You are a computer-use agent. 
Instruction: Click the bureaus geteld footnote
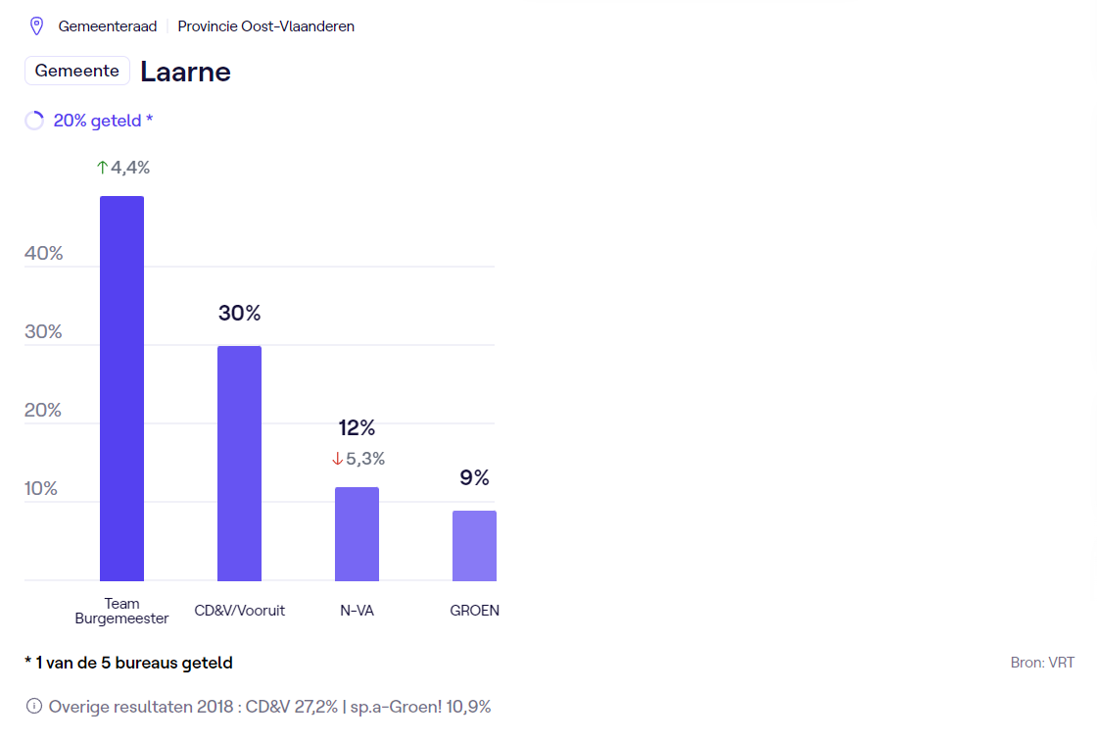pos(128,663)
